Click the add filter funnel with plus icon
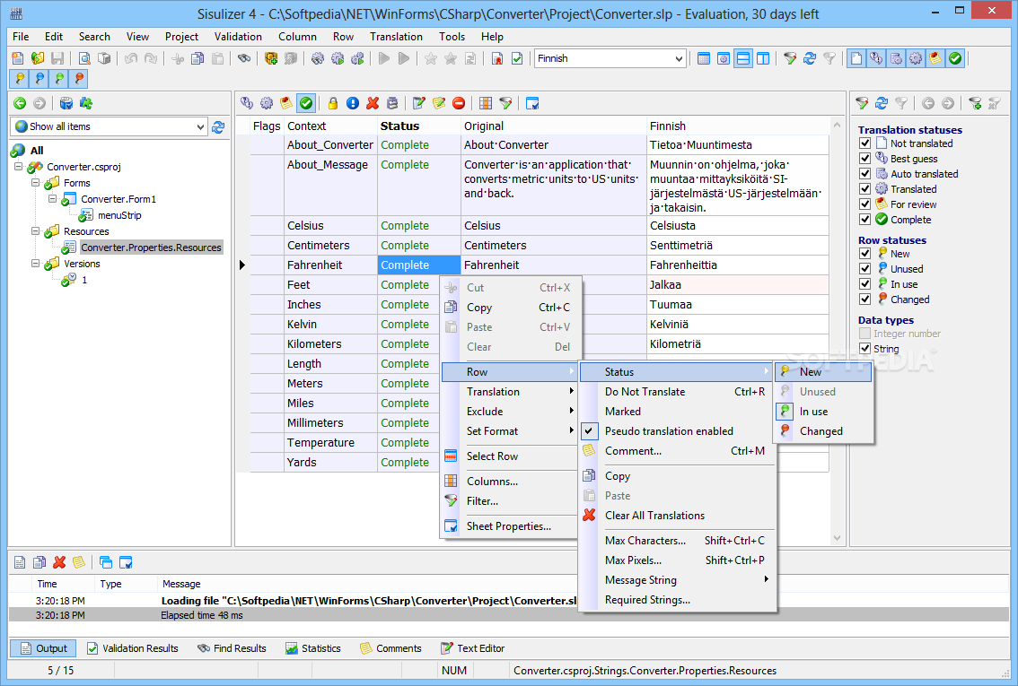Viewport: 1018px width, 686px height. [975, 103]
